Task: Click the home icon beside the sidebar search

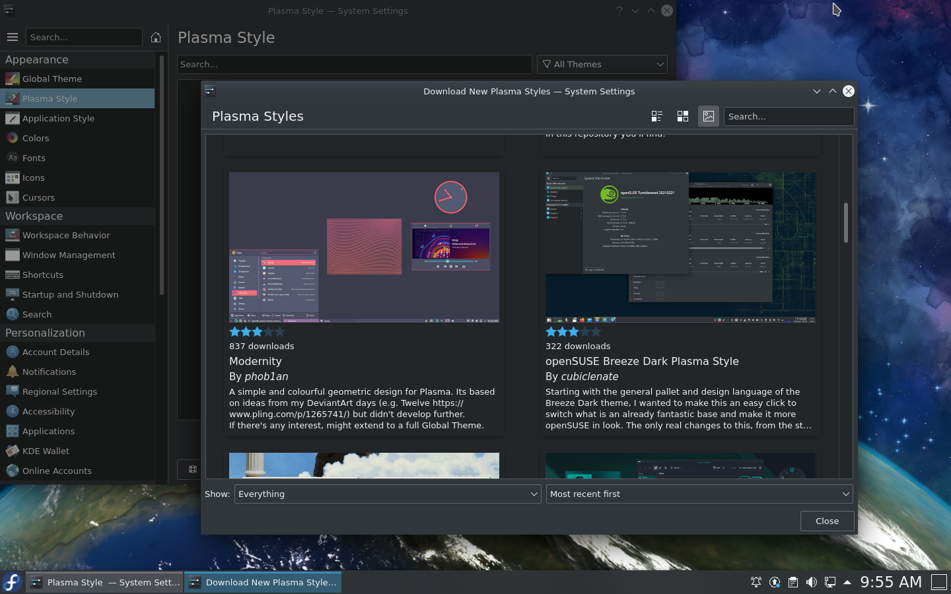Action: click(x=156, y=37)
